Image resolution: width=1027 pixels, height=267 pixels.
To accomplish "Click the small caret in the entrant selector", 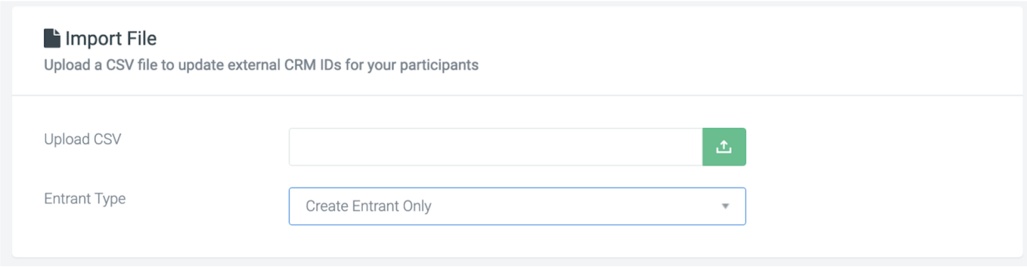I will tap(725, 206).
